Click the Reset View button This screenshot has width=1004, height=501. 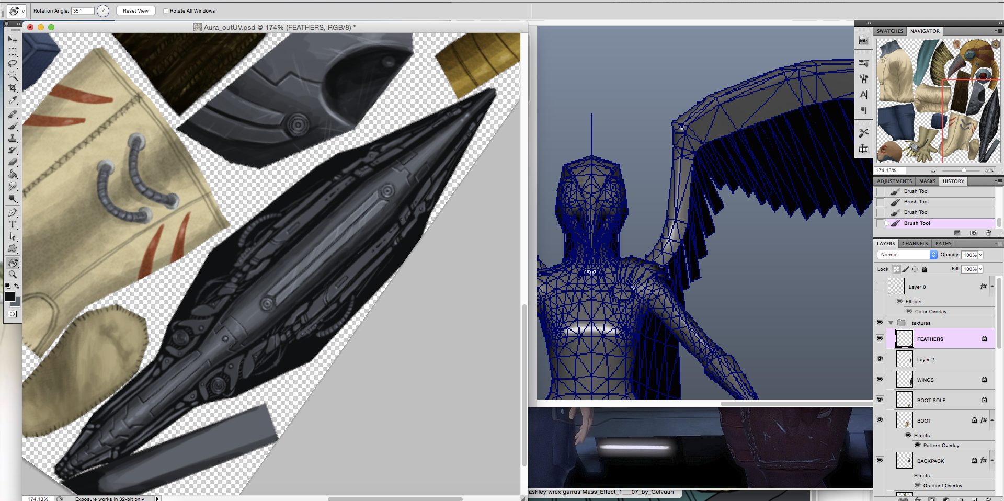[135, 11]
